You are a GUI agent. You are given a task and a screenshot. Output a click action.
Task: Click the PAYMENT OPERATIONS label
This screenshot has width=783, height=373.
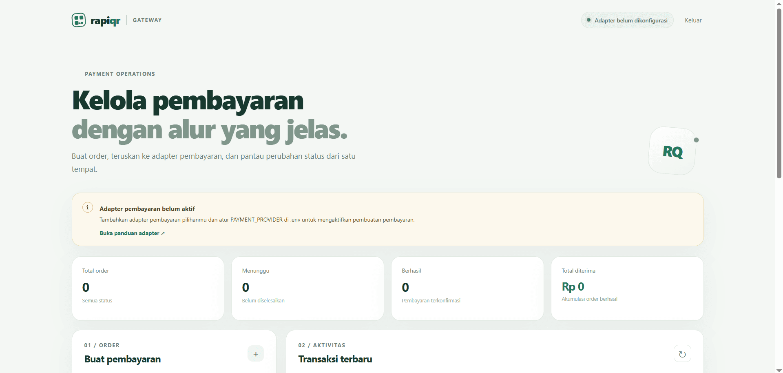pyautogui.click(x=120, y=74)
